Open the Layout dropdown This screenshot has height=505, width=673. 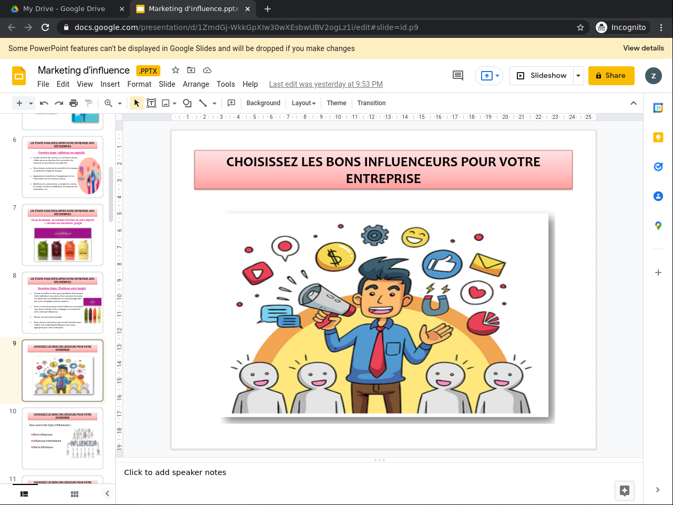pyautogui.click(x=303, y=103)
